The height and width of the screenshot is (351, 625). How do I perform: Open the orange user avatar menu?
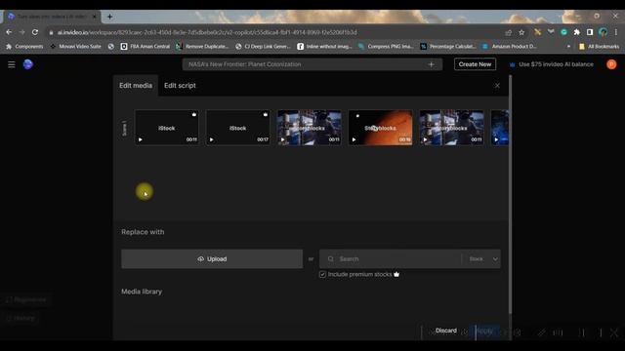point(611,64)
